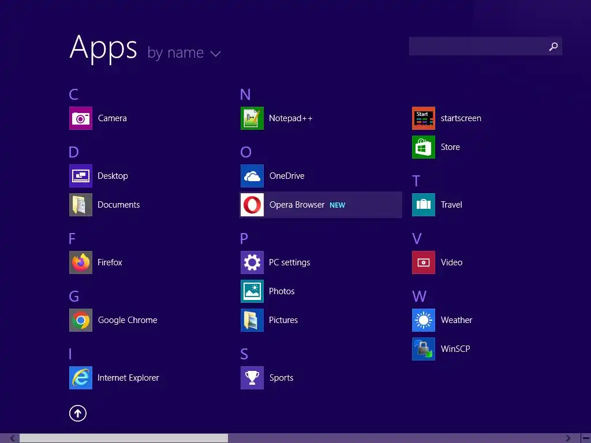Open the Video app icon

pos(424,262)
